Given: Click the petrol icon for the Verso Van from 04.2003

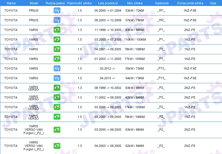Looking at the screenshot, I should [x=57, y=146].
